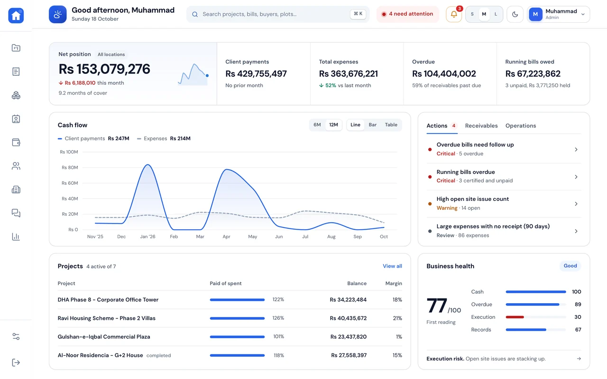Open the Muhammad Admin account dropdown
This screenshot has height=379, width=607.
[x=559, y=14]
